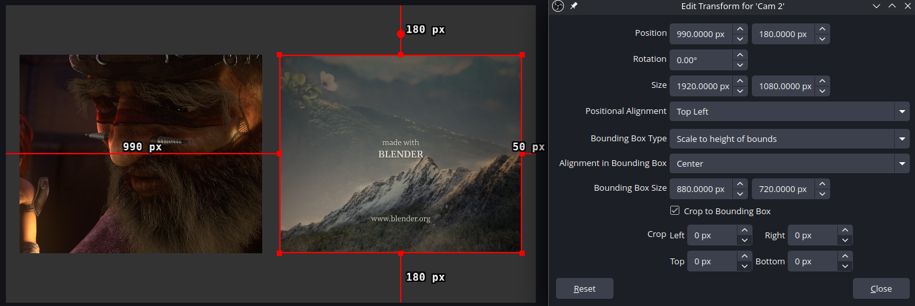The image size is (915, 306).
Task: Click the Rotation input field
Action: (701, 60)
